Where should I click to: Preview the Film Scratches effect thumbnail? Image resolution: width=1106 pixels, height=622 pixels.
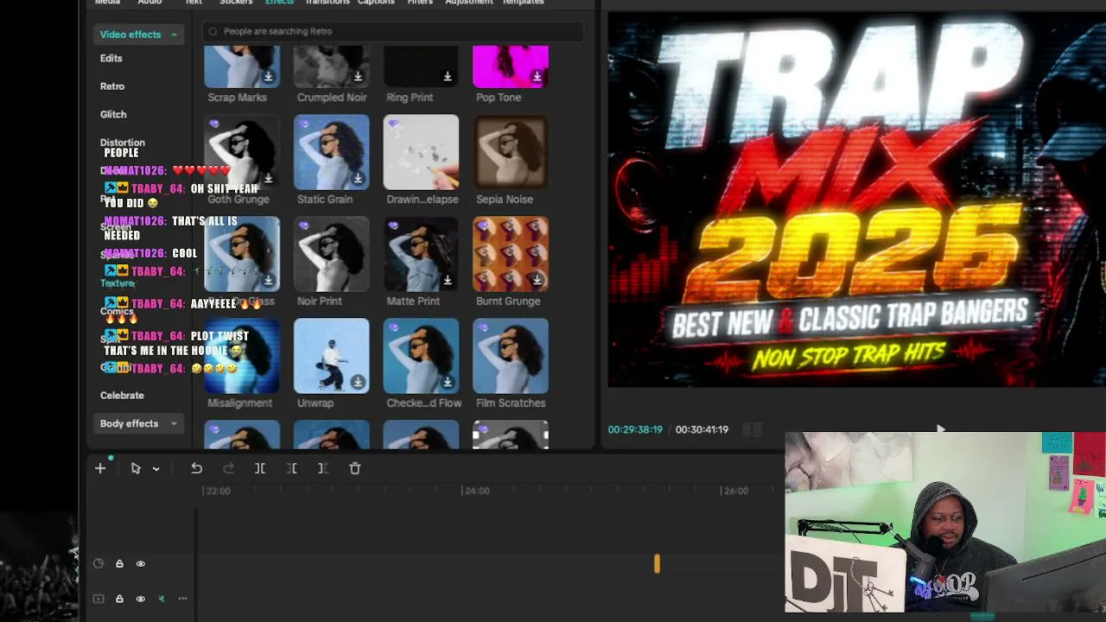point(511,356)
